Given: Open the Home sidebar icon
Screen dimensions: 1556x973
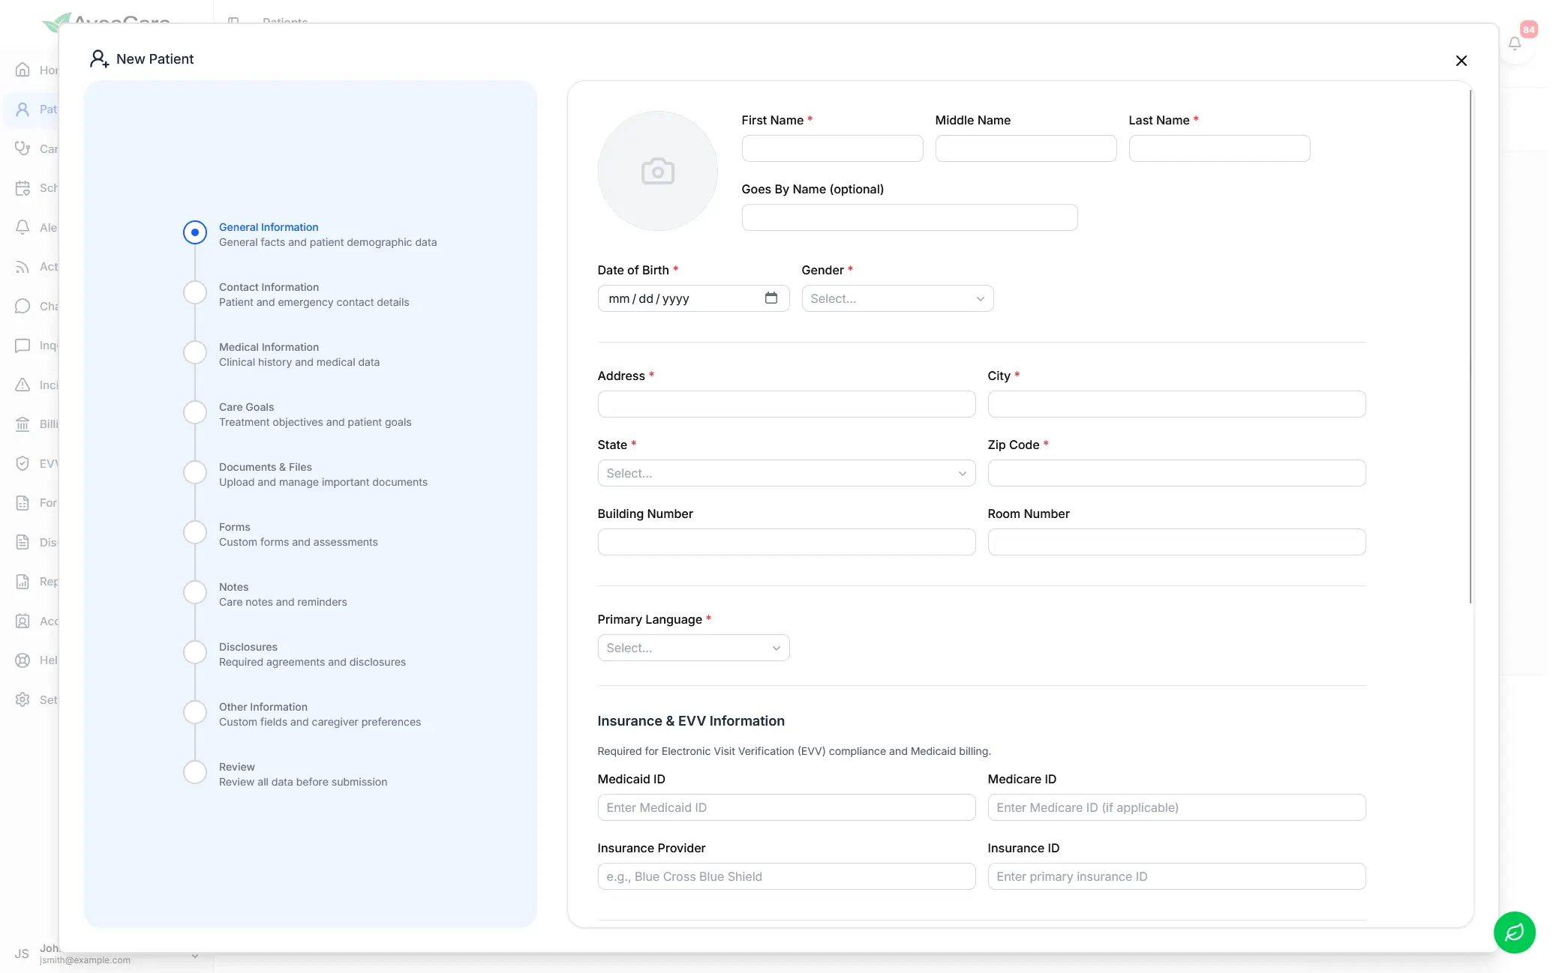Looking at the screenshot, I should coord(23,70).
